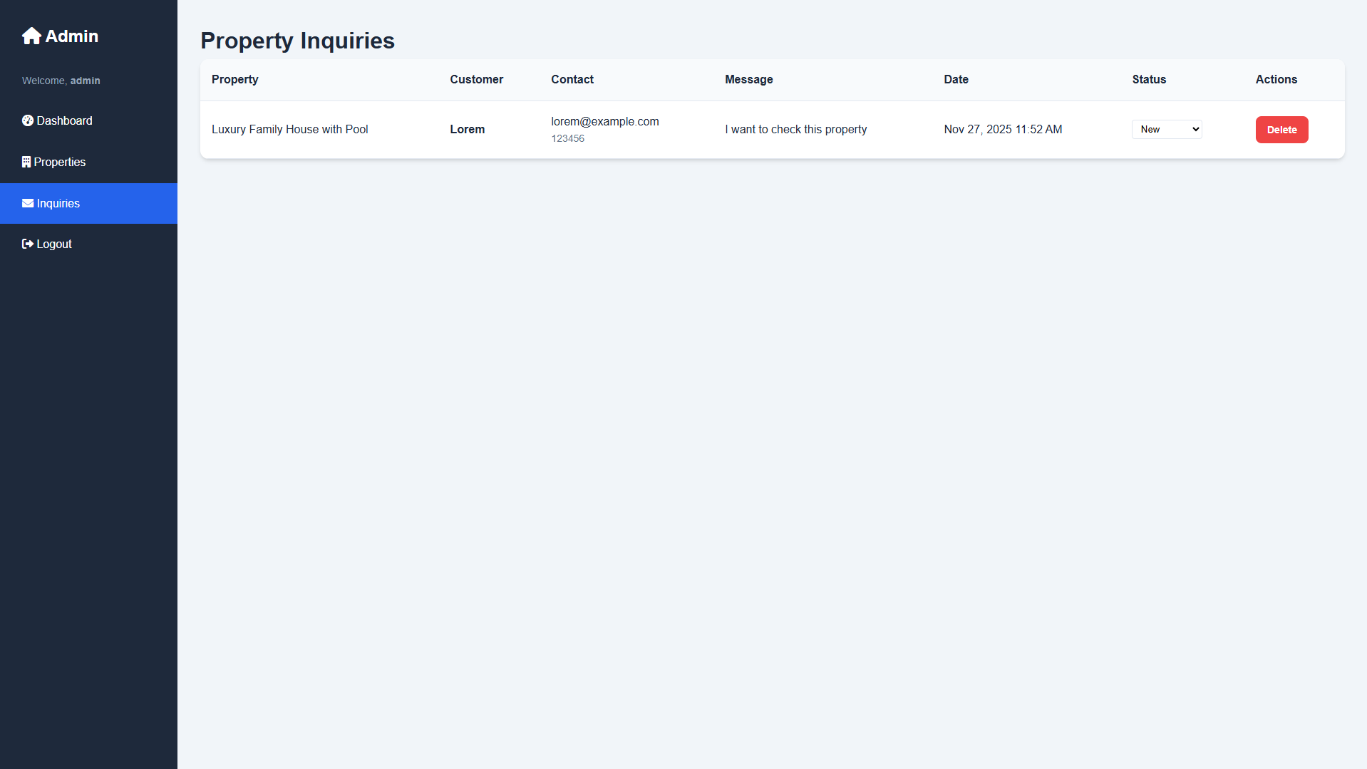Click the Dashboard gauge icon

[x=28, y=120]
